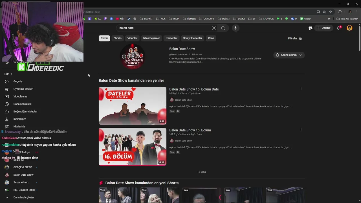Open the Twitch bookmark icon

point(105,19)
